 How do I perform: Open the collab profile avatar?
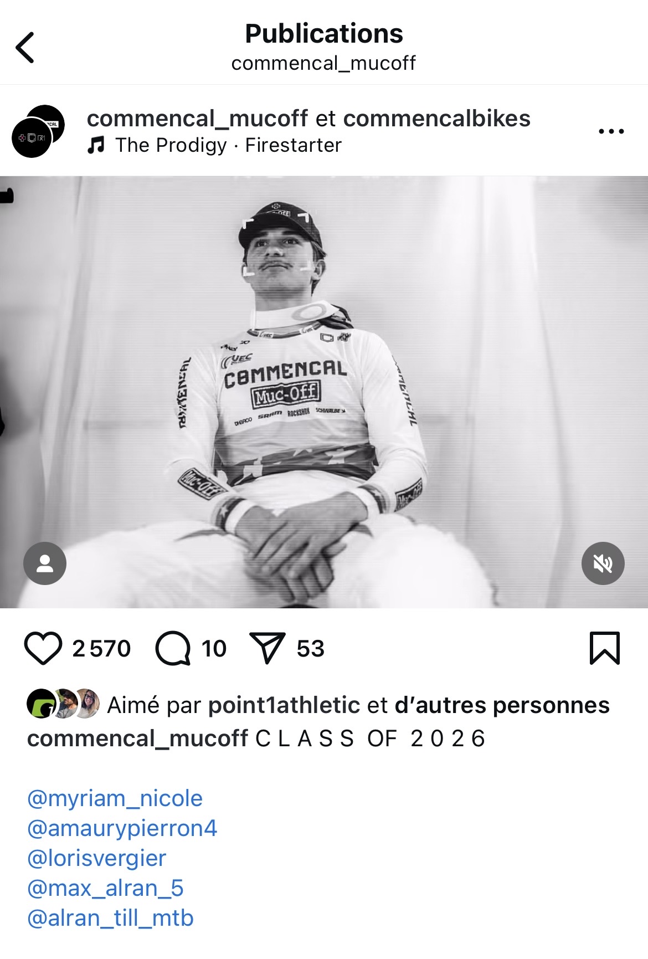point(38,131)
